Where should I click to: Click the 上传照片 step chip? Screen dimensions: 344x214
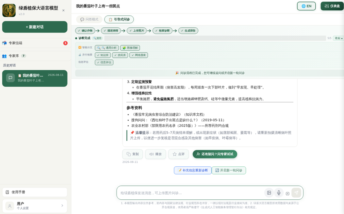(137, 31)
